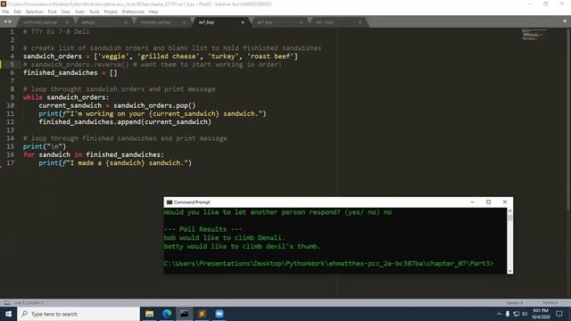Open the Find menu
Image resolution: width=571 pixels, height=321 pixels.
[x=52, y=12]
